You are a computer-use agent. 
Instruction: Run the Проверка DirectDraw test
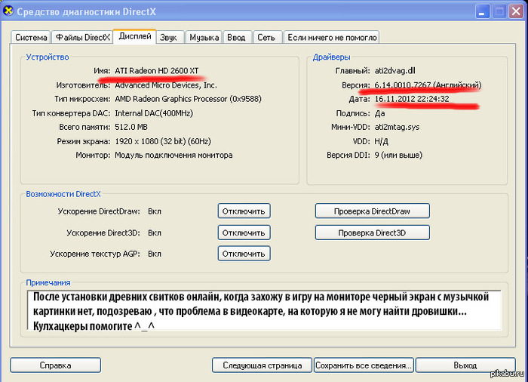[x=371, y=211]
